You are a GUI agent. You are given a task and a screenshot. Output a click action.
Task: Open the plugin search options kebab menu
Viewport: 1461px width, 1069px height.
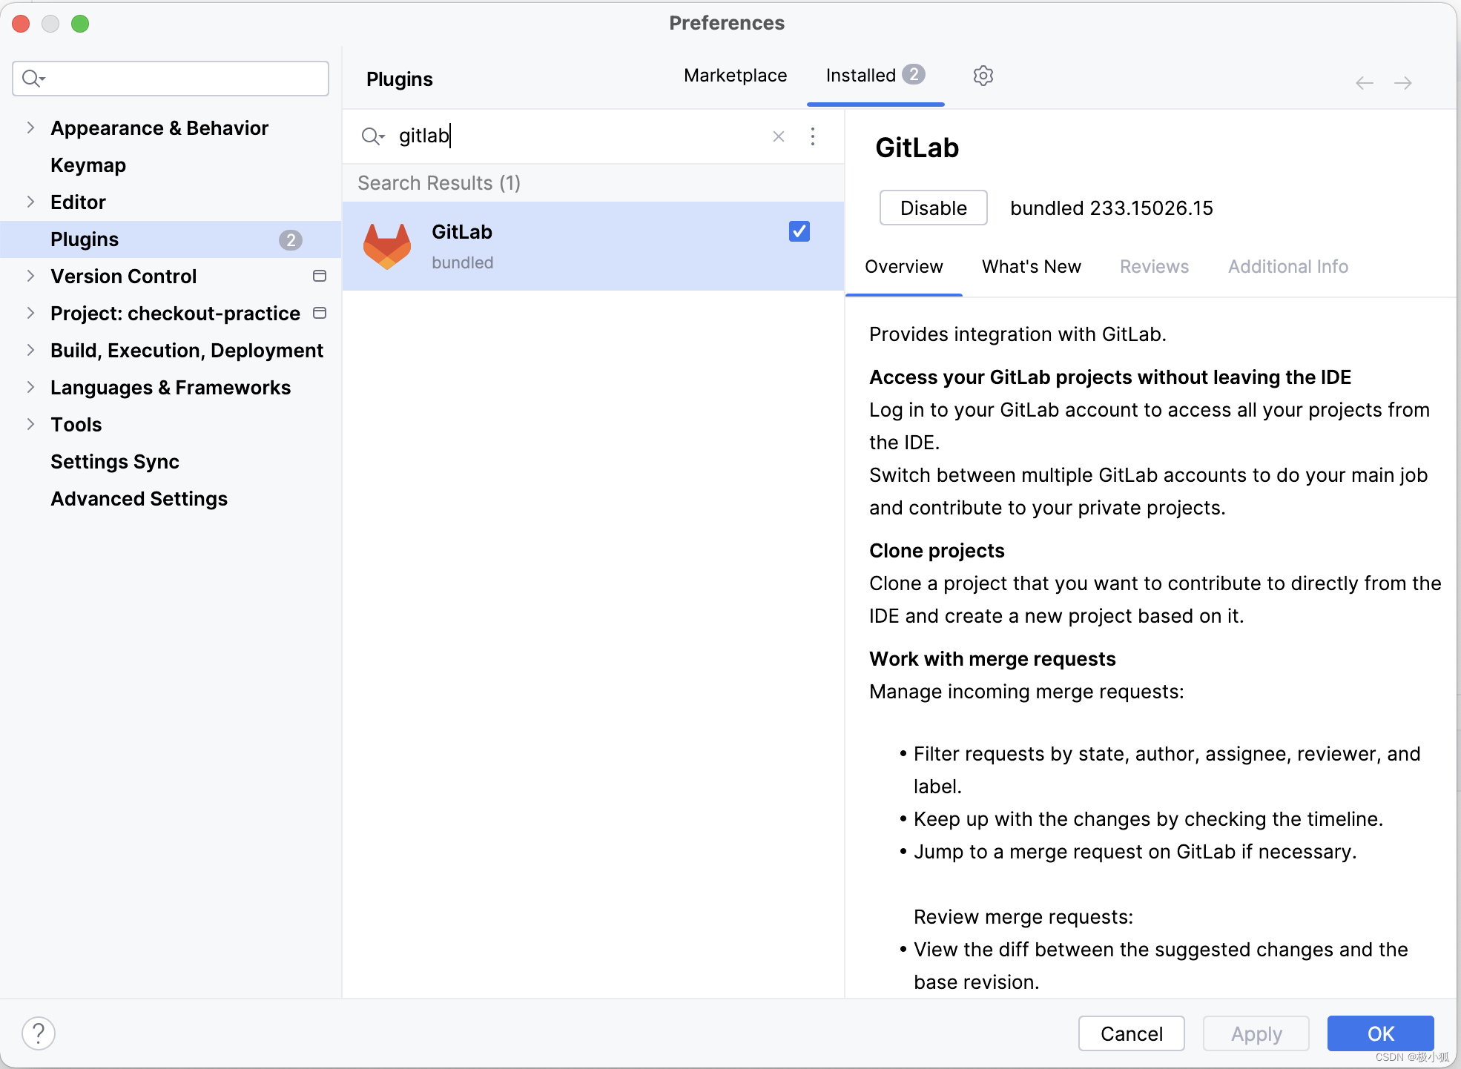(813, 136)
